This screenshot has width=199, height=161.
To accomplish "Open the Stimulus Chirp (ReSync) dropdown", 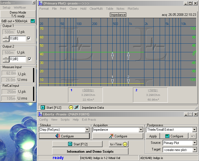I will [87, 130].
